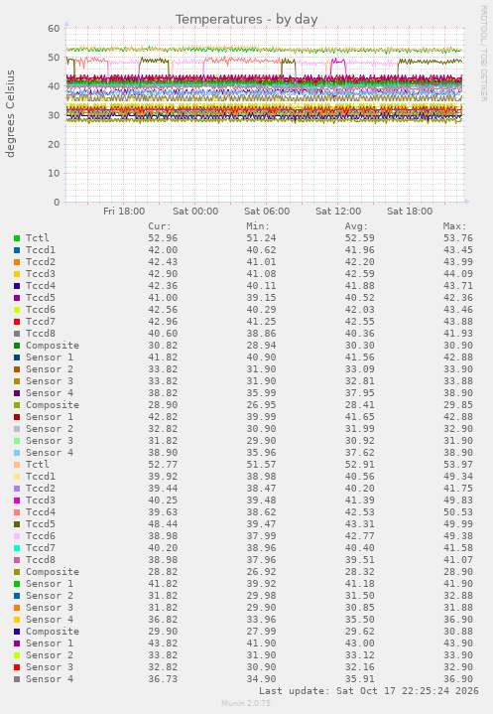Click the Sat 18:00 time axis label

410,212
